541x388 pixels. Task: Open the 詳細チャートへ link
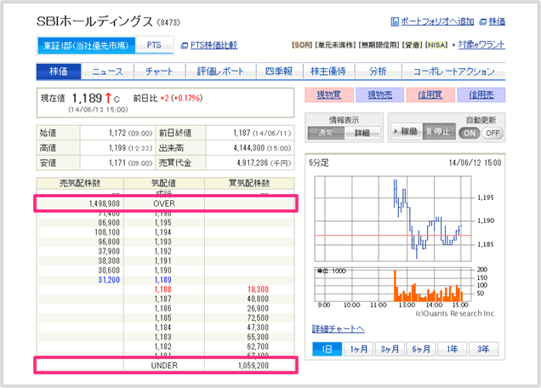pyautogui.click(x=339, y=329)
